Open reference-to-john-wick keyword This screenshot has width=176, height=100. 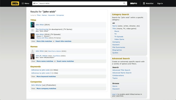(40, 70)
